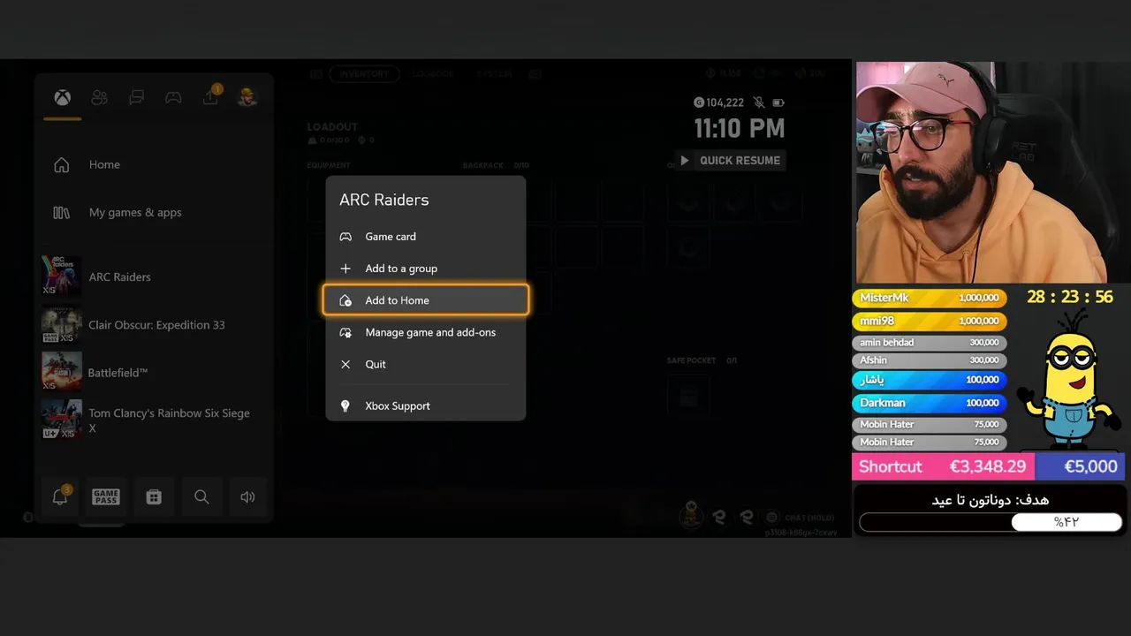Click the Shortcut €3,348.29 goal bar
Viewport: 1131px width, 636px height.
(x=943, y=466)
